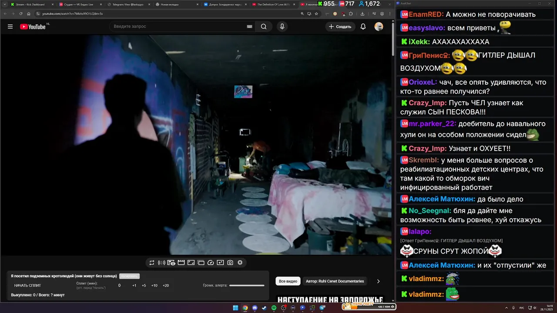The width and height of the screenshot is (557, 313).
Task: Click the username EnamRED in chat
Action: tap(425, 14)
